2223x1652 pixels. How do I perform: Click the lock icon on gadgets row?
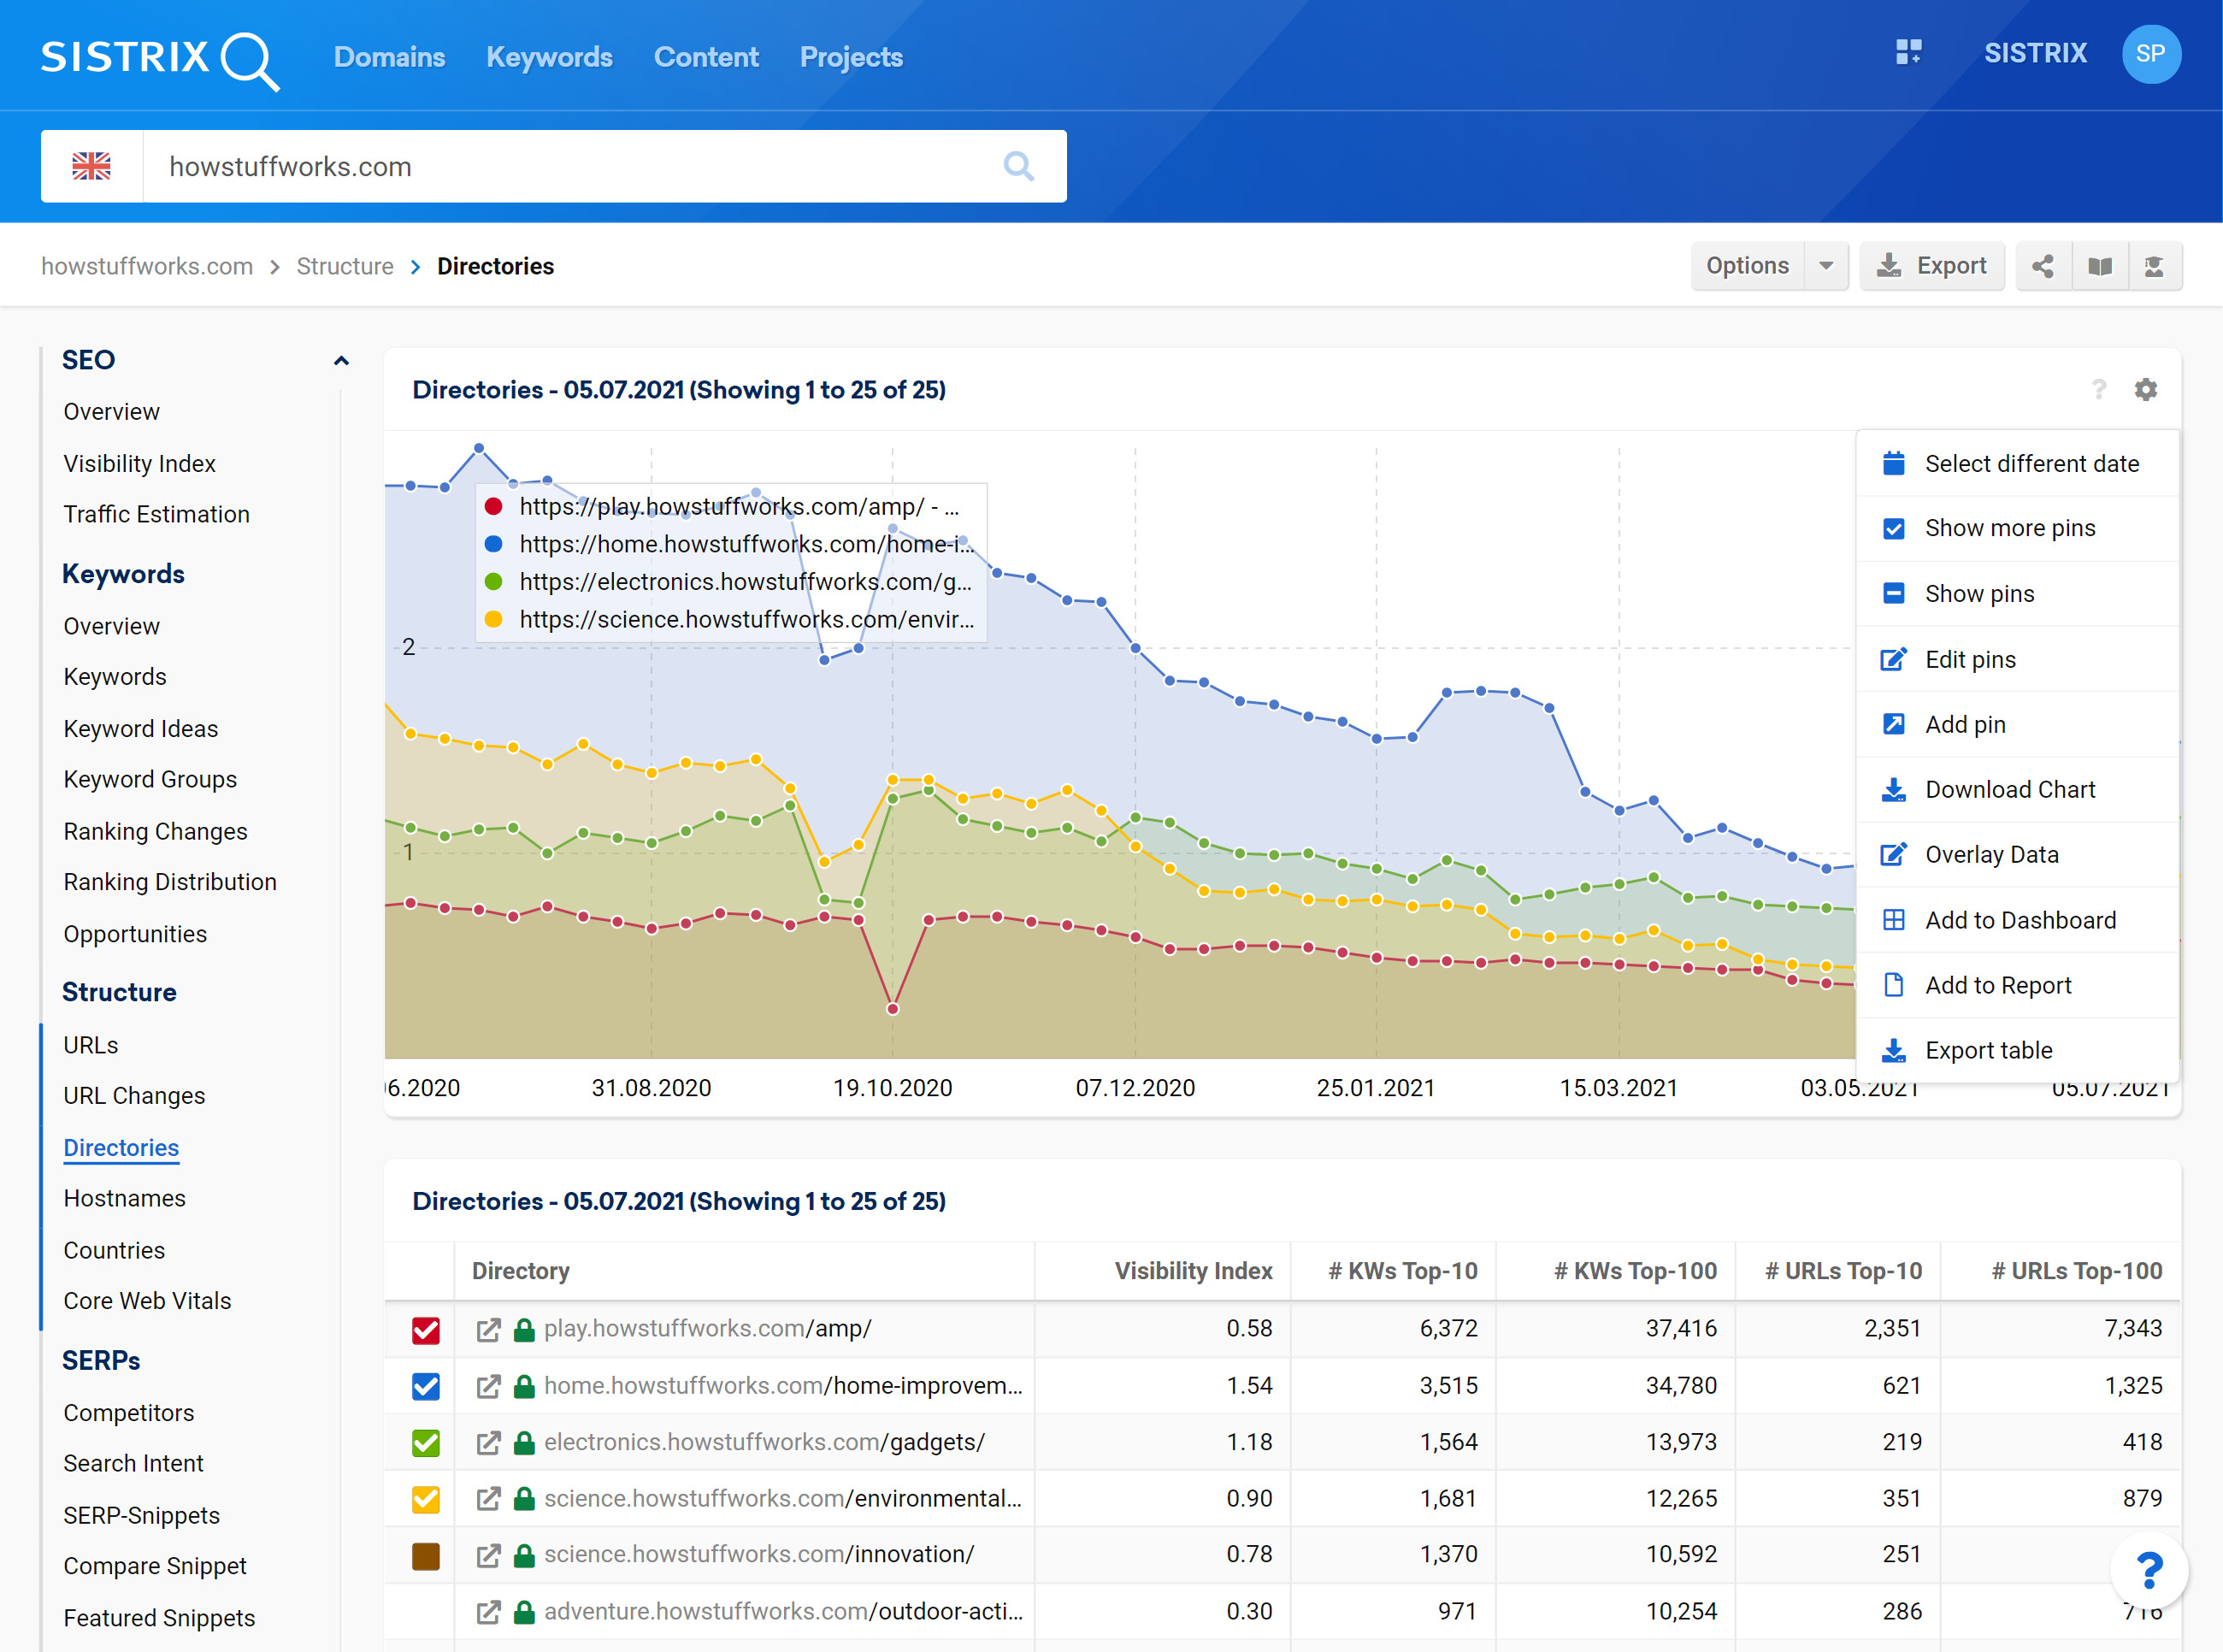(523, 1443)
